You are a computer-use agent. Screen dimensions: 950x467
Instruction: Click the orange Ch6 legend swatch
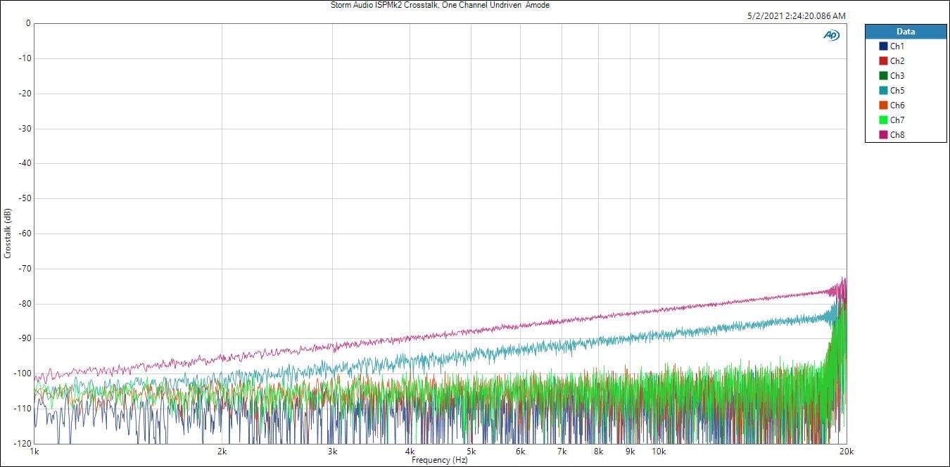tap(883, 105)
